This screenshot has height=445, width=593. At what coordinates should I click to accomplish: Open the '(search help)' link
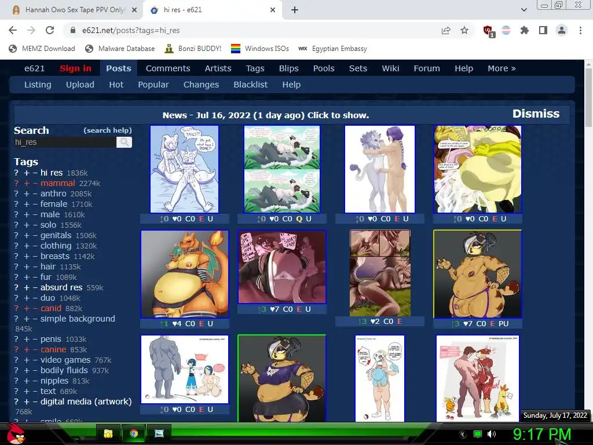pyautogui.click(x=108, y=130)
